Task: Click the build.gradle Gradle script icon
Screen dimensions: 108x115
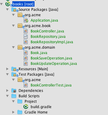Action: (x=26, y=107)
